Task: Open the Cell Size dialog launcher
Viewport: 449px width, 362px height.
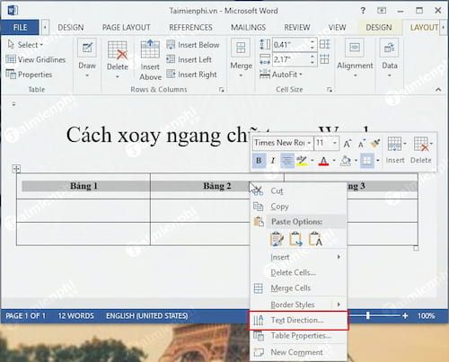Action: tap(330, 90)
